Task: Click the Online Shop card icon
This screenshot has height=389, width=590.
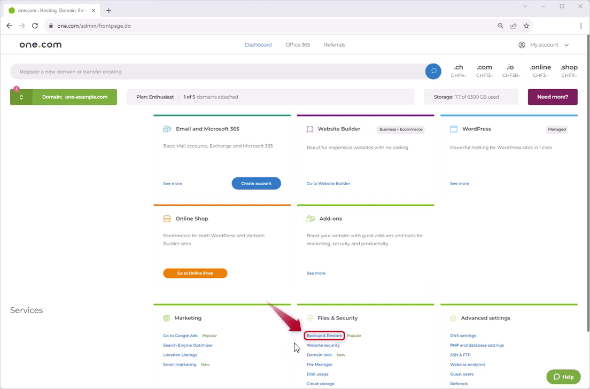Action: [x=167, y=219]
